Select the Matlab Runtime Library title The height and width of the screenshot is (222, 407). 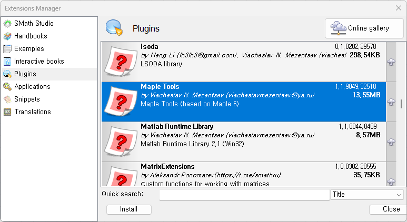click(x=177, y=127)
